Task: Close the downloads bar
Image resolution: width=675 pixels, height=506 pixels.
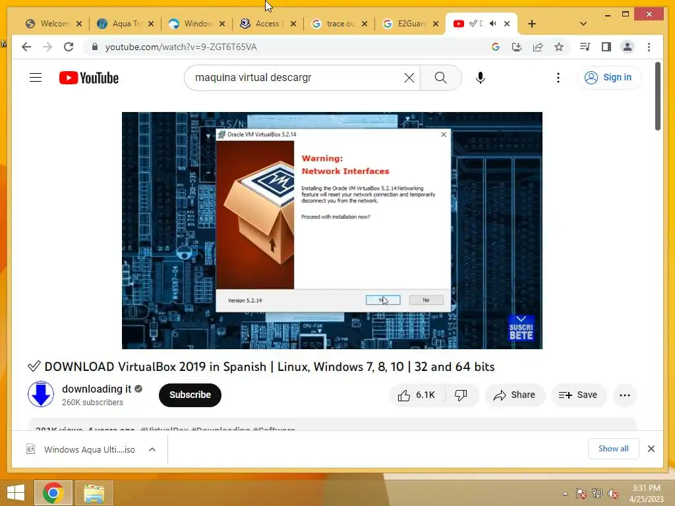Action: tap(651, 449)
